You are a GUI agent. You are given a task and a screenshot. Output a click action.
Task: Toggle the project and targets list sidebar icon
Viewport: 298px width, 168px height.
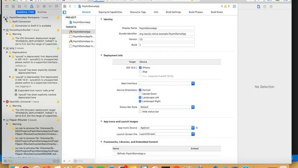point(65,13)
